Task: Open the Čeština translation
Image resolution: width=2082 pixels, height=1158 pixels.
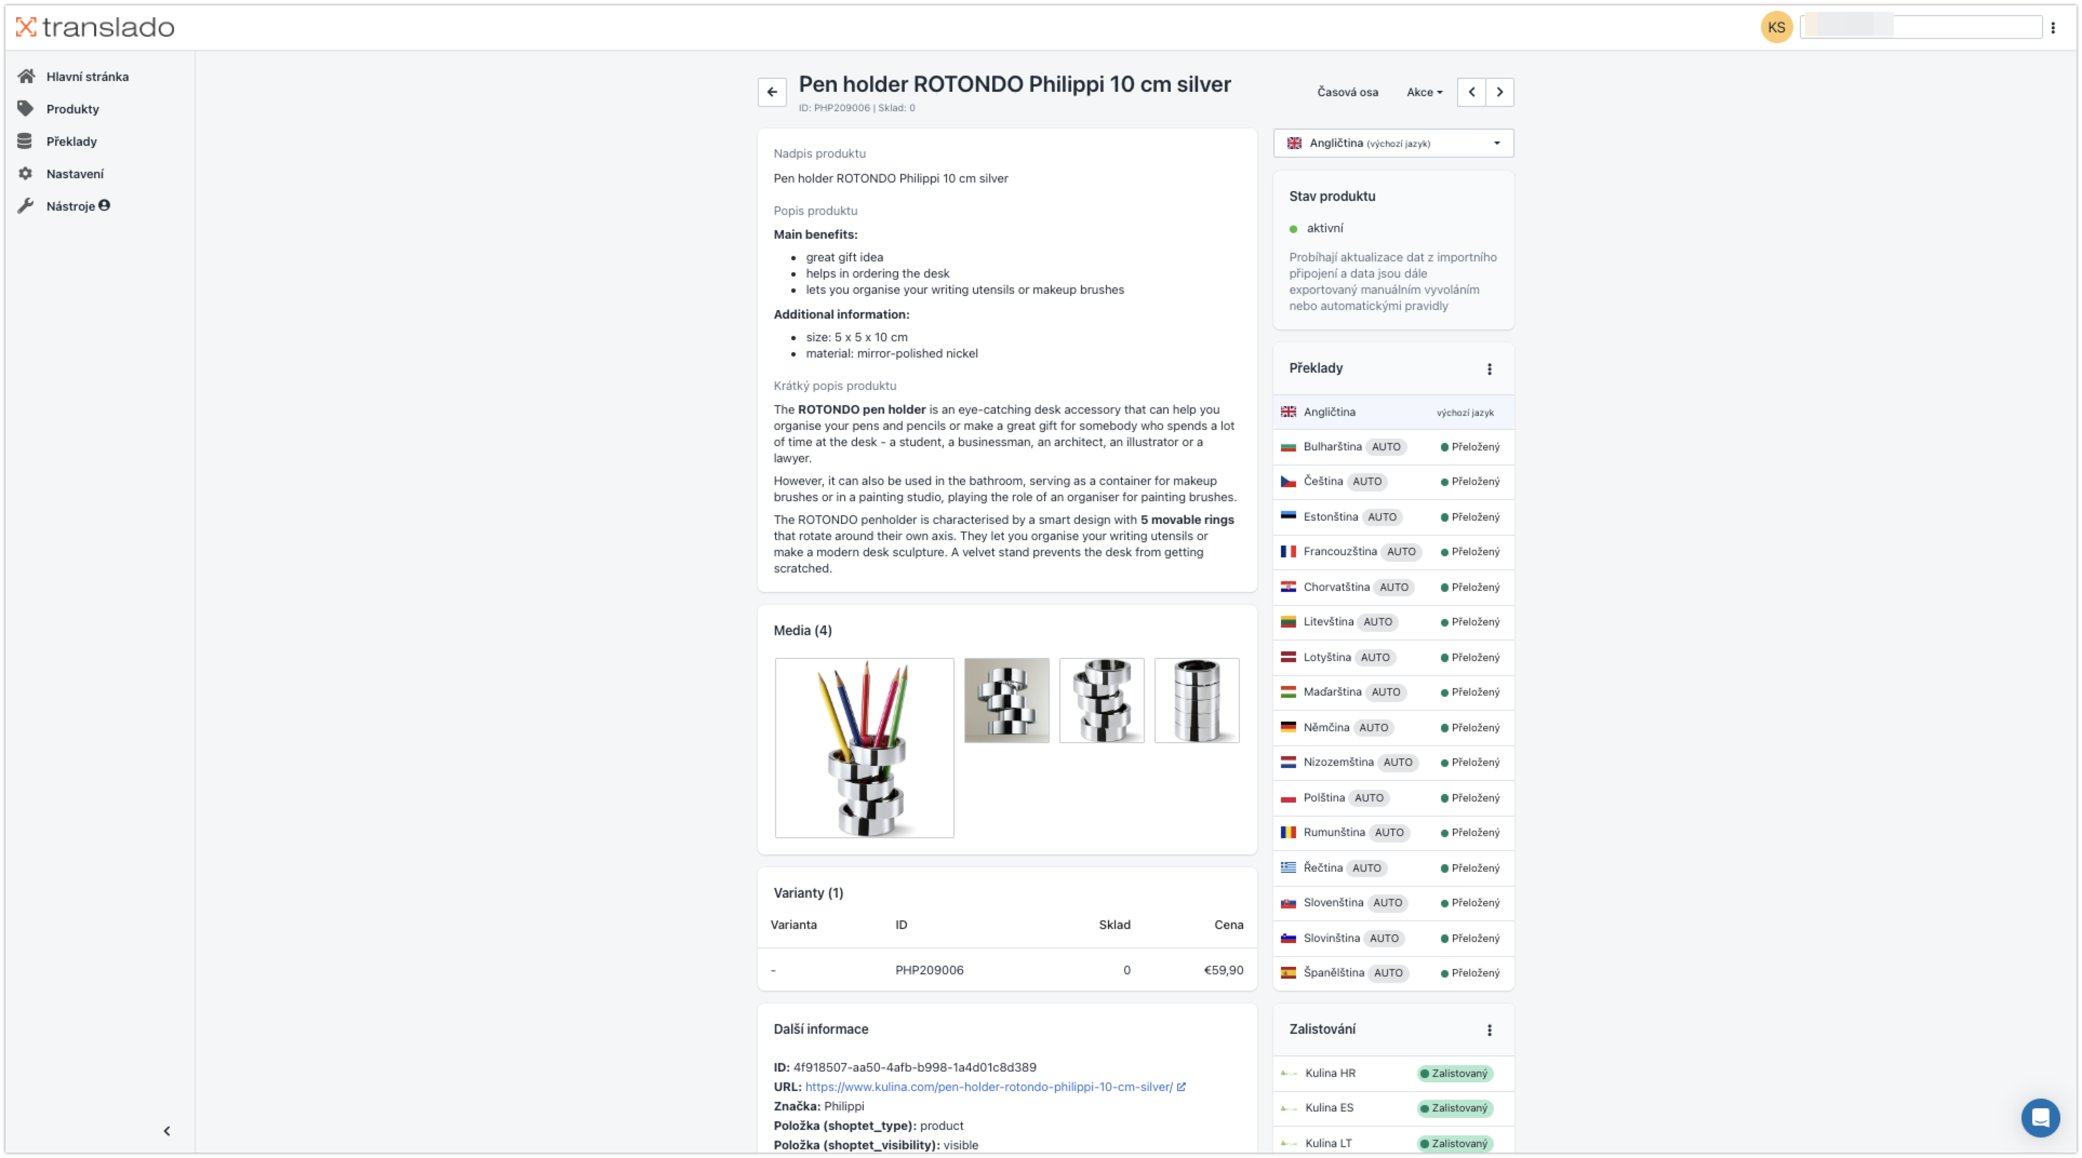Action: tap(1392, 482)
